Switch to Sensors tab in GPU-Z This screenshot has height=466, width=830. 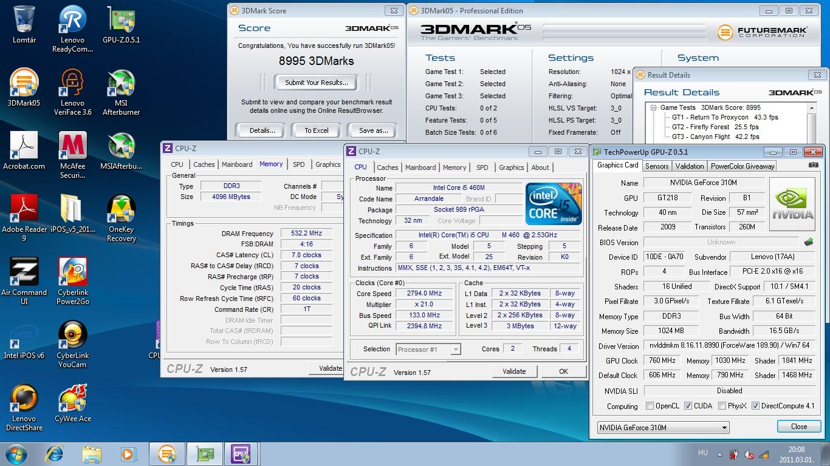657,166
